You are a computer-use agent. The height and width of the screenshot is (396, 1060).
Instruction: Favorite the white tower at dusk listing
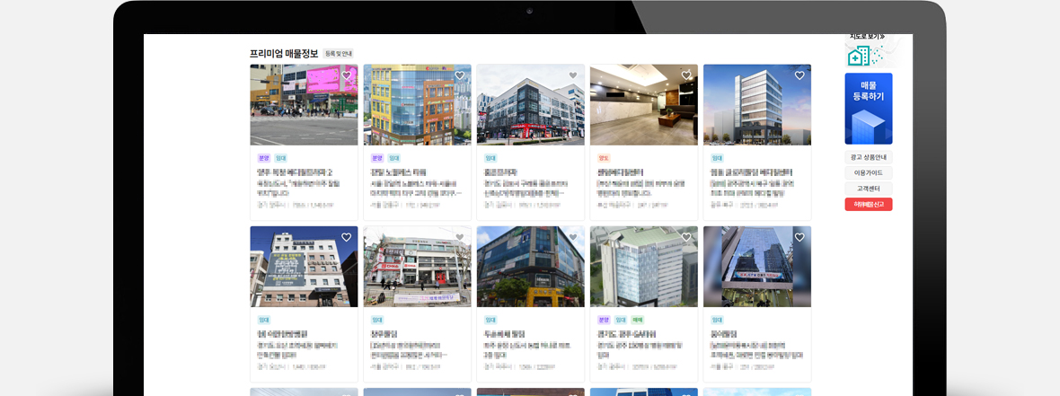pyautogui.click(x=799, y=75)
